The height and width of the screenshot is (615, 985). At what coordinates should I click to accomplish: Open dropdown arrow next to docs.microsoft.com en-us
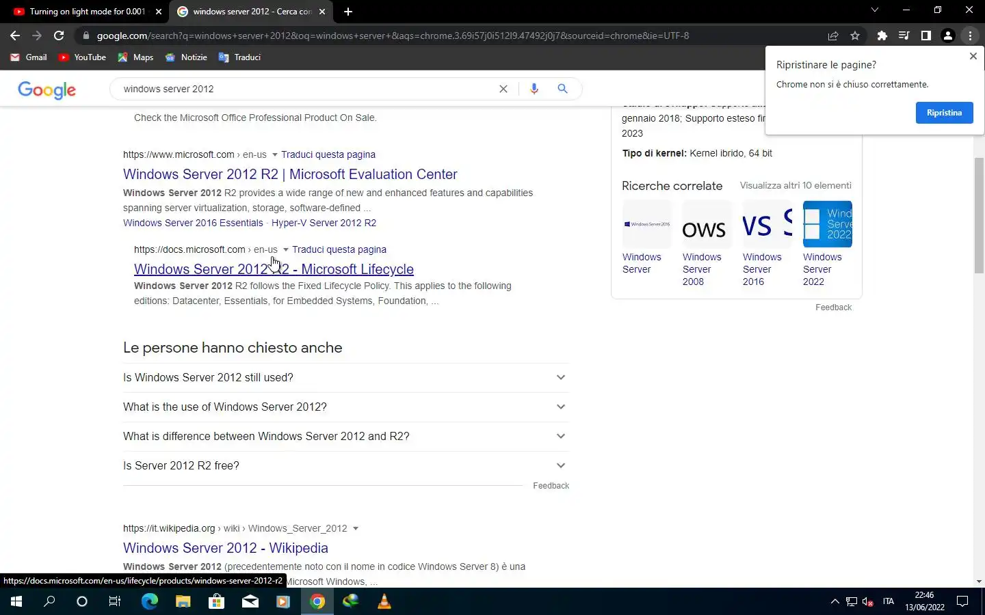[285, 250]
